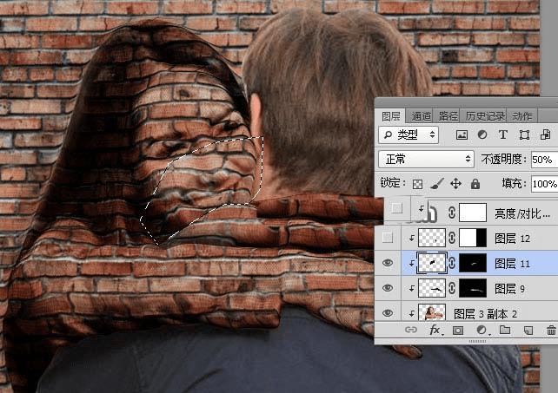Select the 图层 12 layer name
Screen dimensions: 558x393
(x=513, y=239)
